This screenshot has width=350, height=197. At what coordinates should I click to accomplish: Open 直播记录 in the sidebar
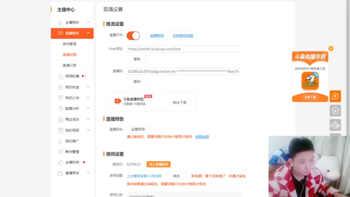70,65
